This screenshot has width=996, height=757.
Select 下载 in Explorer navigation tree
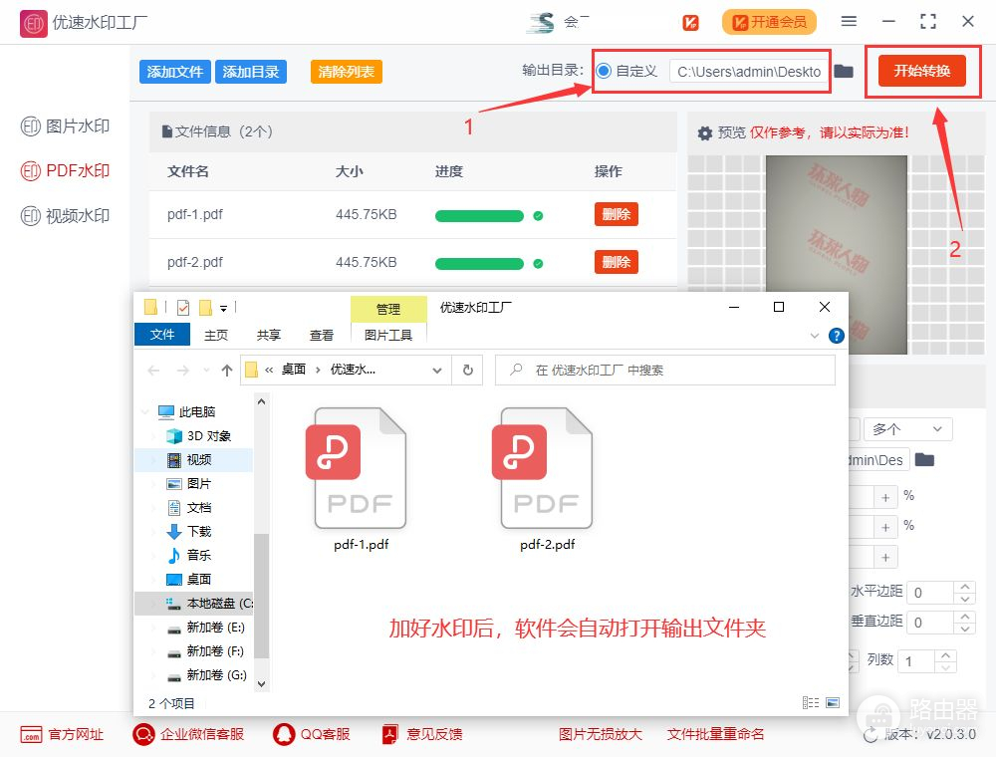[x=194, y=532]
